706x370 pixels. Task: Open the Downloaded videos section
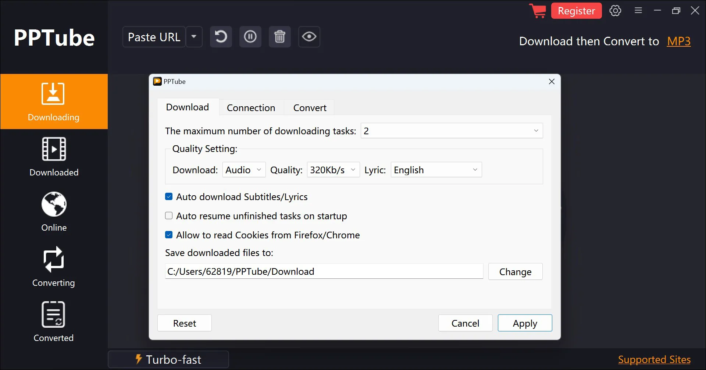(x=54, y=156)
